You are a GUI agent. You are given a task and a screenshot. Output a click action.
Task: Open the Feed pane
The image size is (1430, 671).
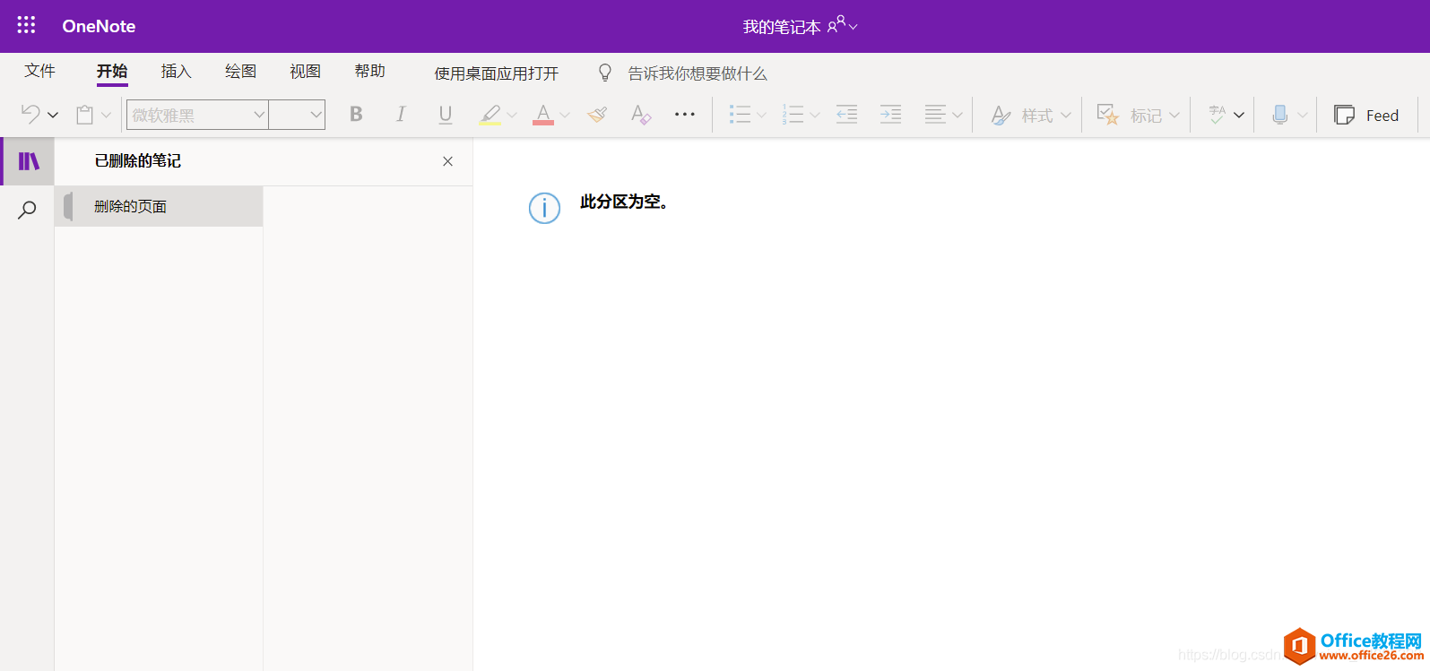(1366, 115)
